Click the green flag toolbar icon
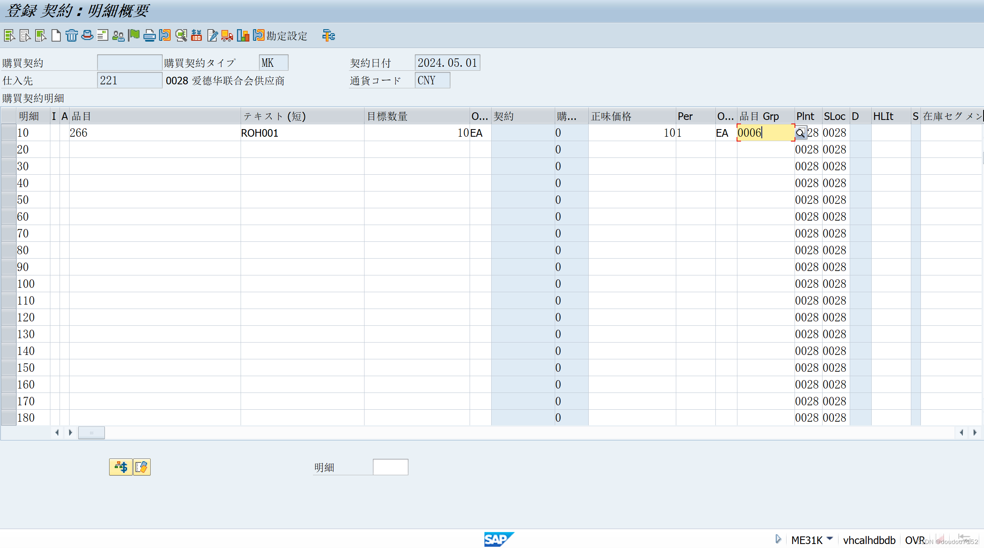 click(134, 36)
